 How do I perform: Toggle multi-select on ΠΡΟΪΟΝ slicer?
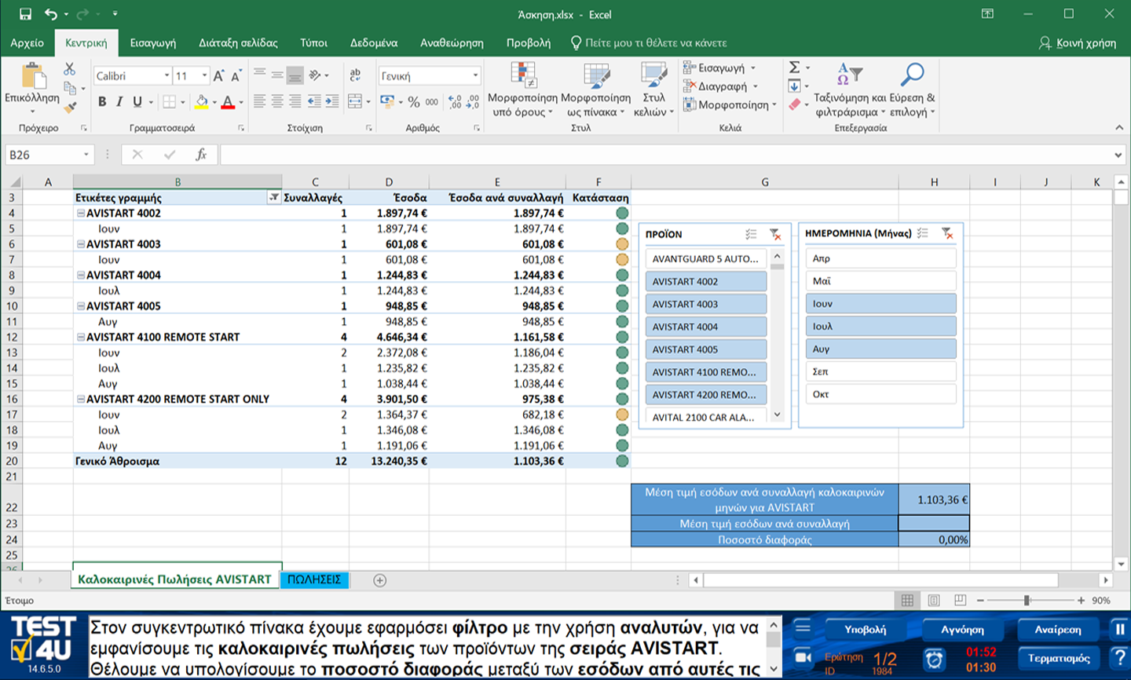tap(751, 234)
